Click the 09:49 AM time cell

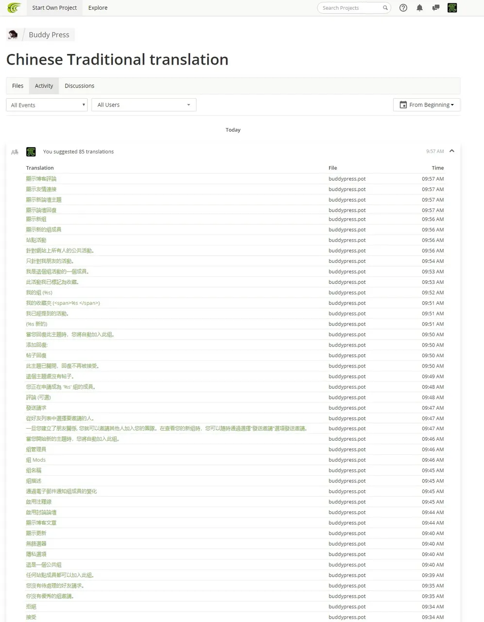(x=432, y=377)
